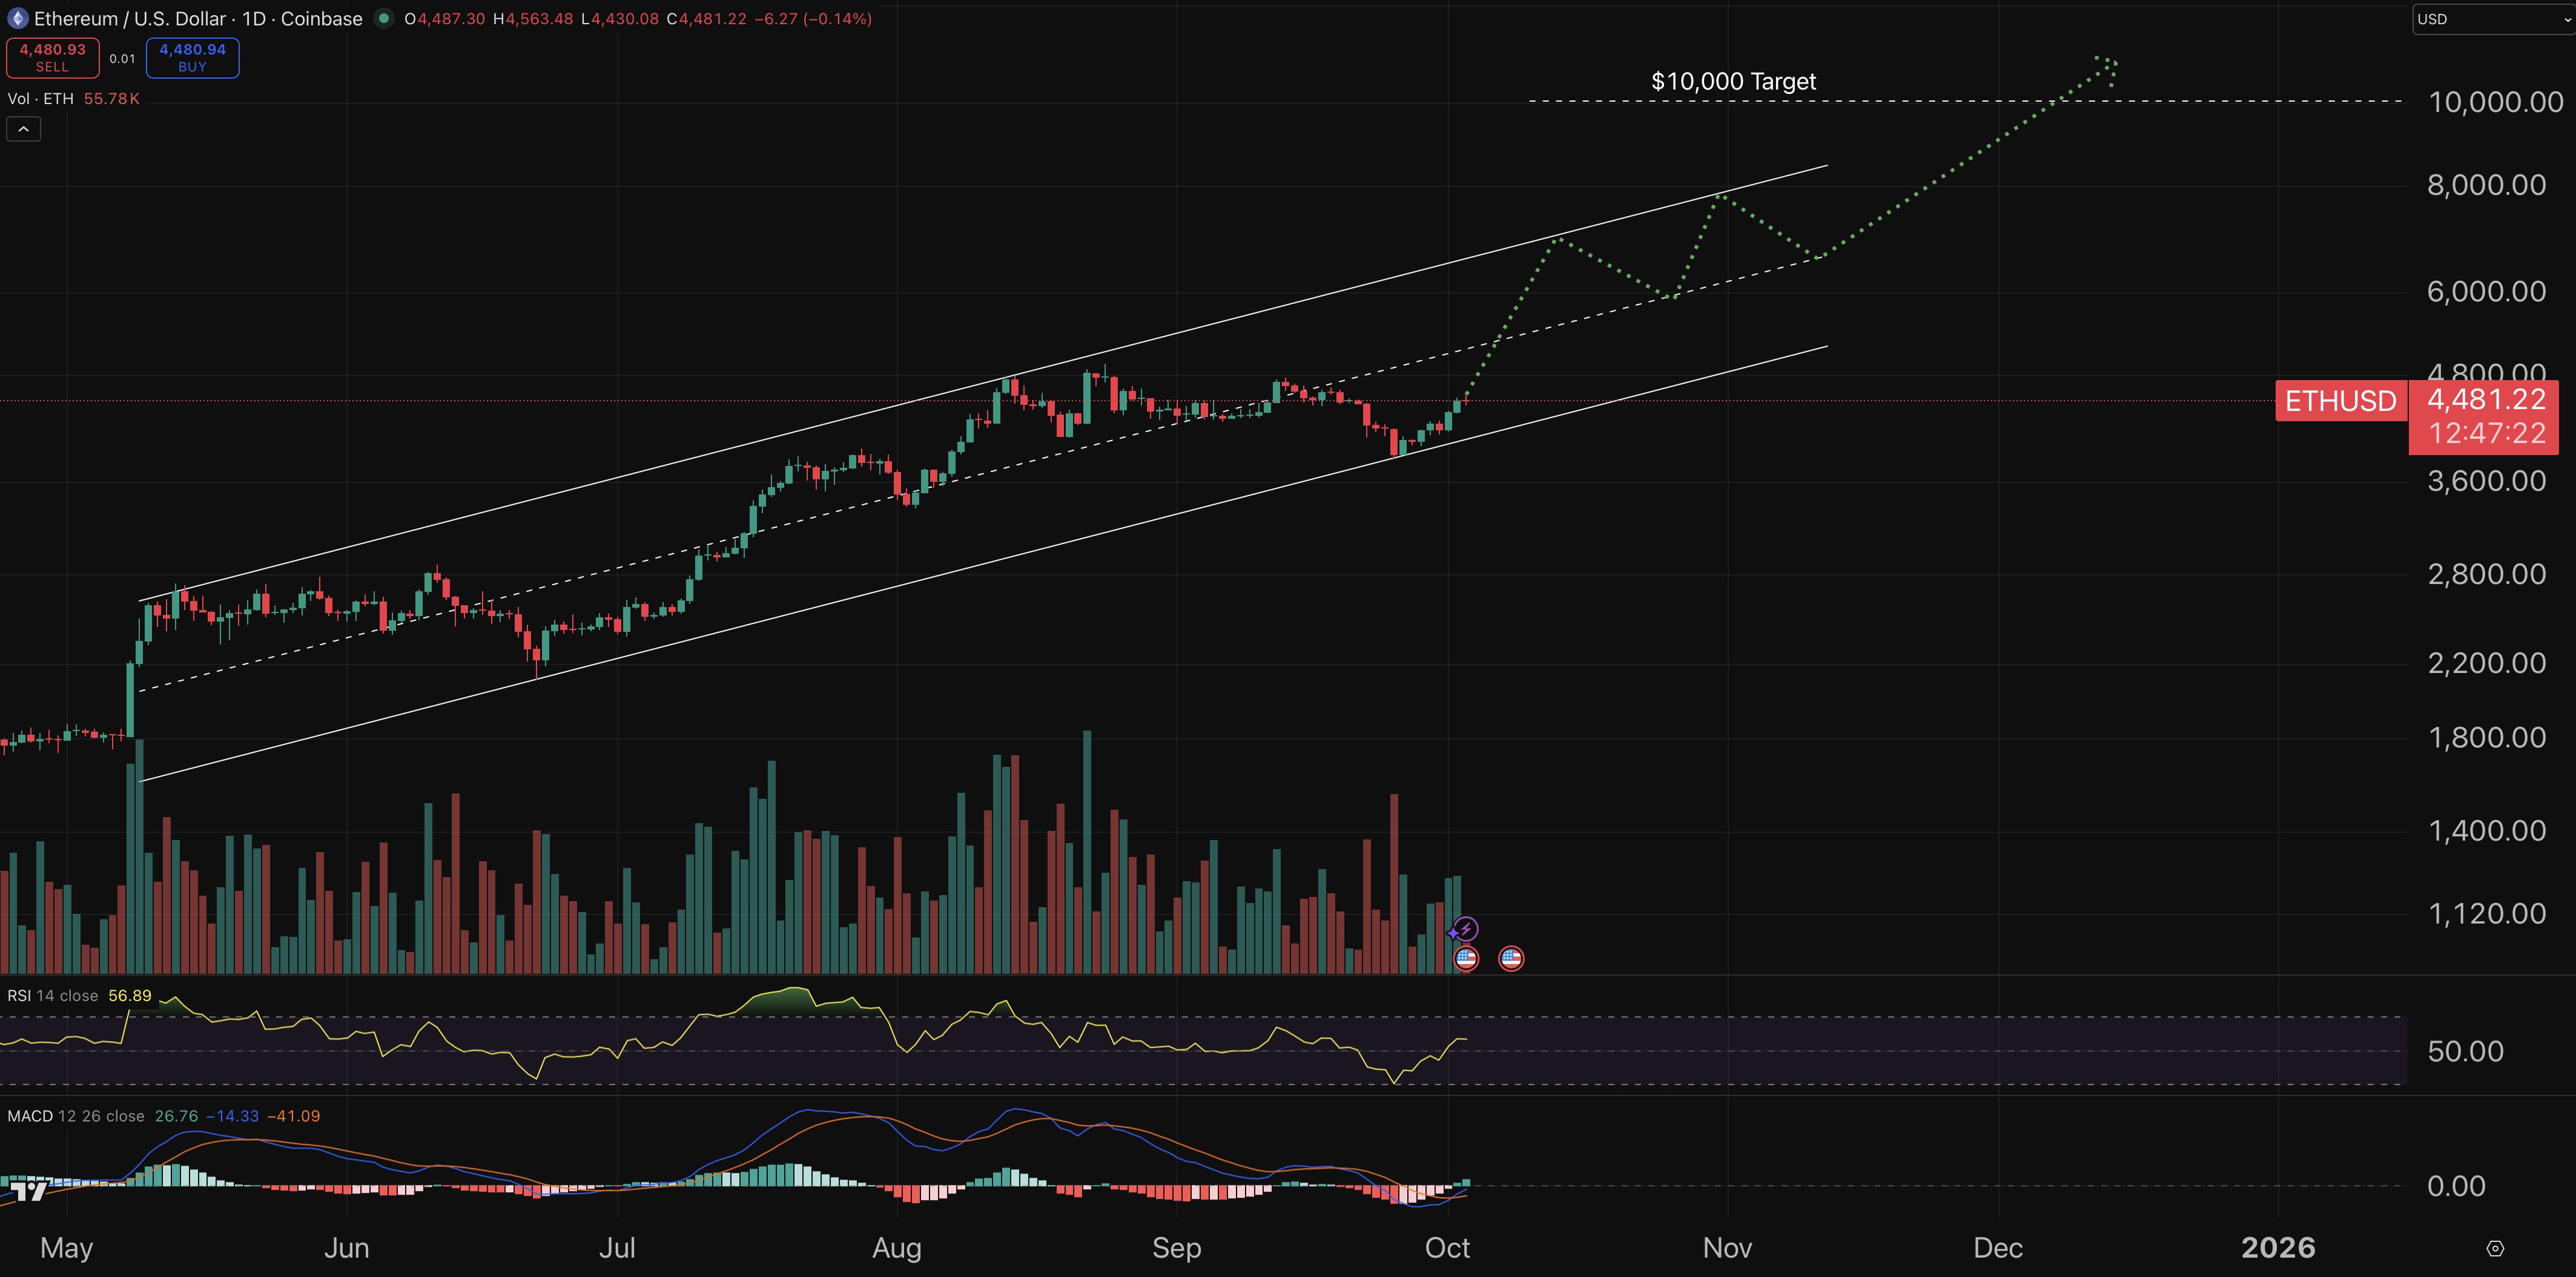2576x1277 pixels.
Task: Select the $10,000 Target text annotation
Action: coord(1733,81)
